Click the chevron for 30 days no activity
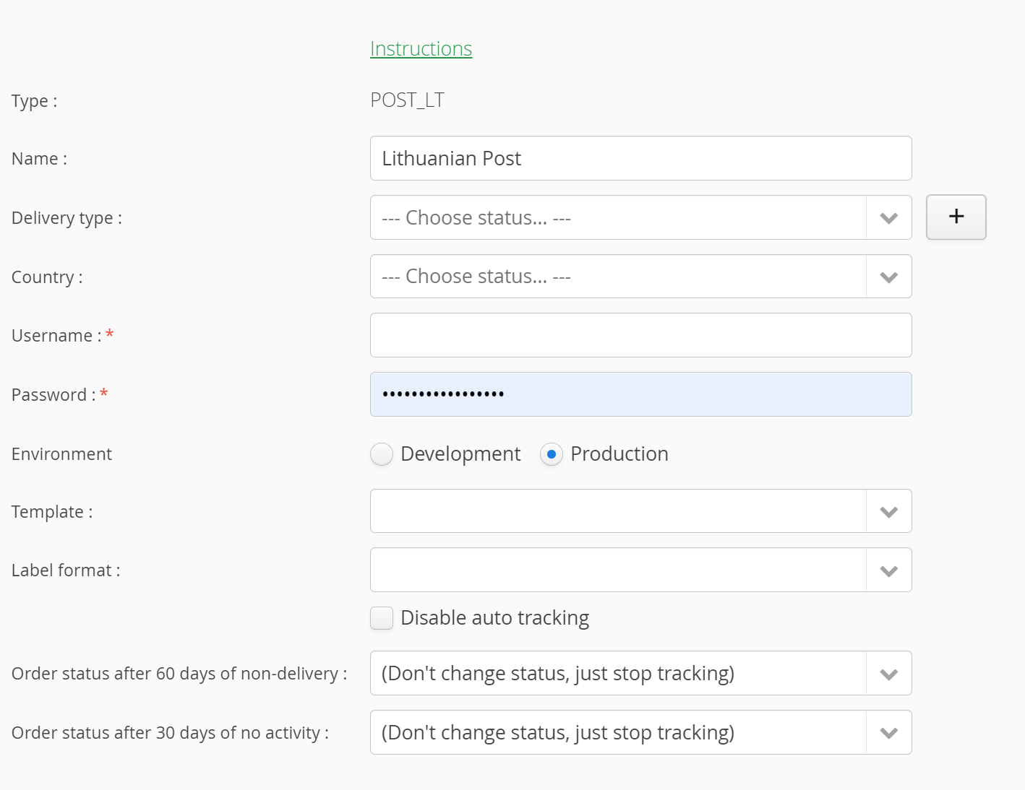1025x790 pixels. pyautogui.click(x=888, y=733)
